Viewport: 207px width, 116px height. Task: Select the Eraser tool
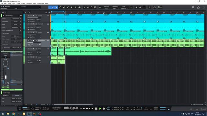click(x=64, y=7)
